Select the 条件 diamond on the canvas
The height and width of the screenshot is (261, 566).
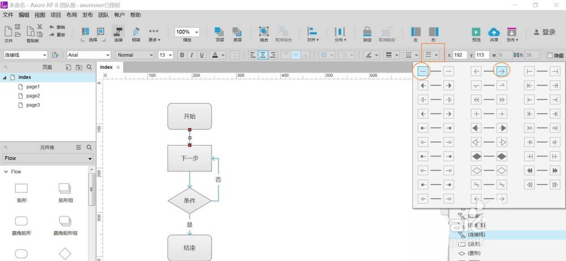[190, 201]
